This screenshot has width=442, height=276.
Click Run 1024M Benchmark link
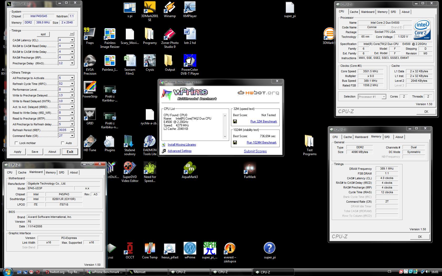[x=262, y=142]
